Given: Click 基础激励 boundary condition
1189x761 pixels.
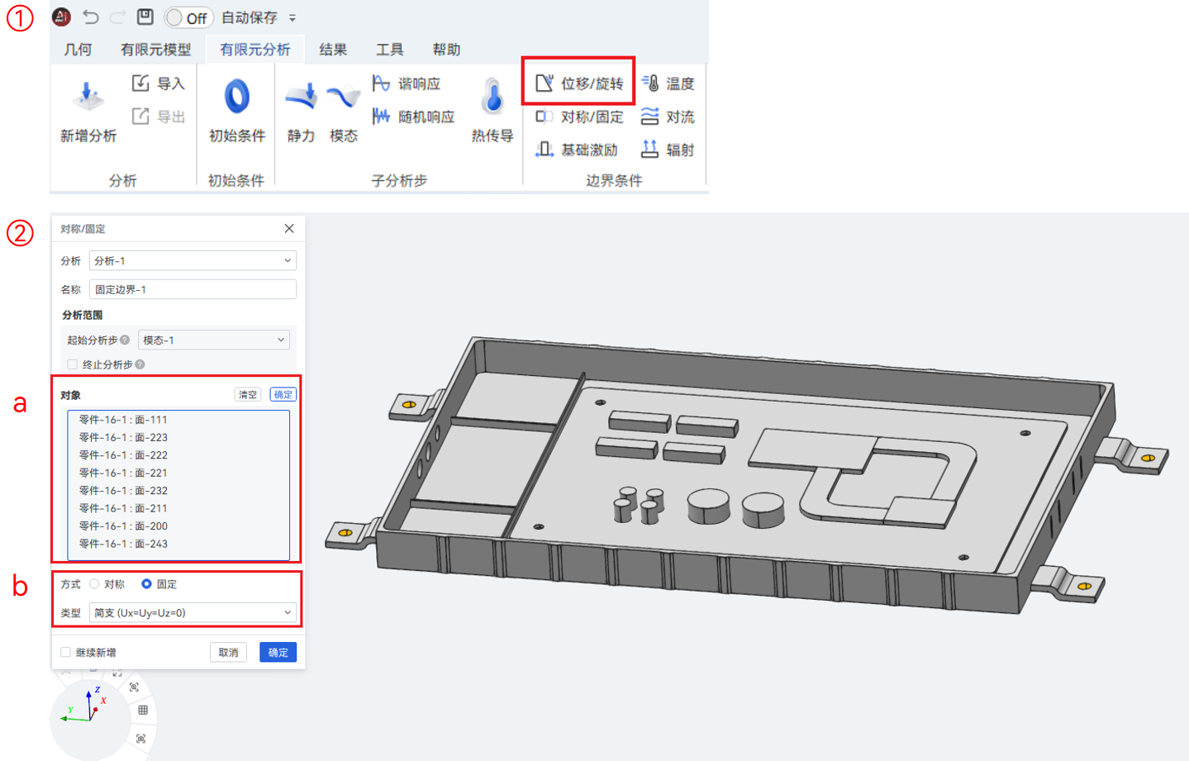Looking at the screenshot, I should click(577, 150).
